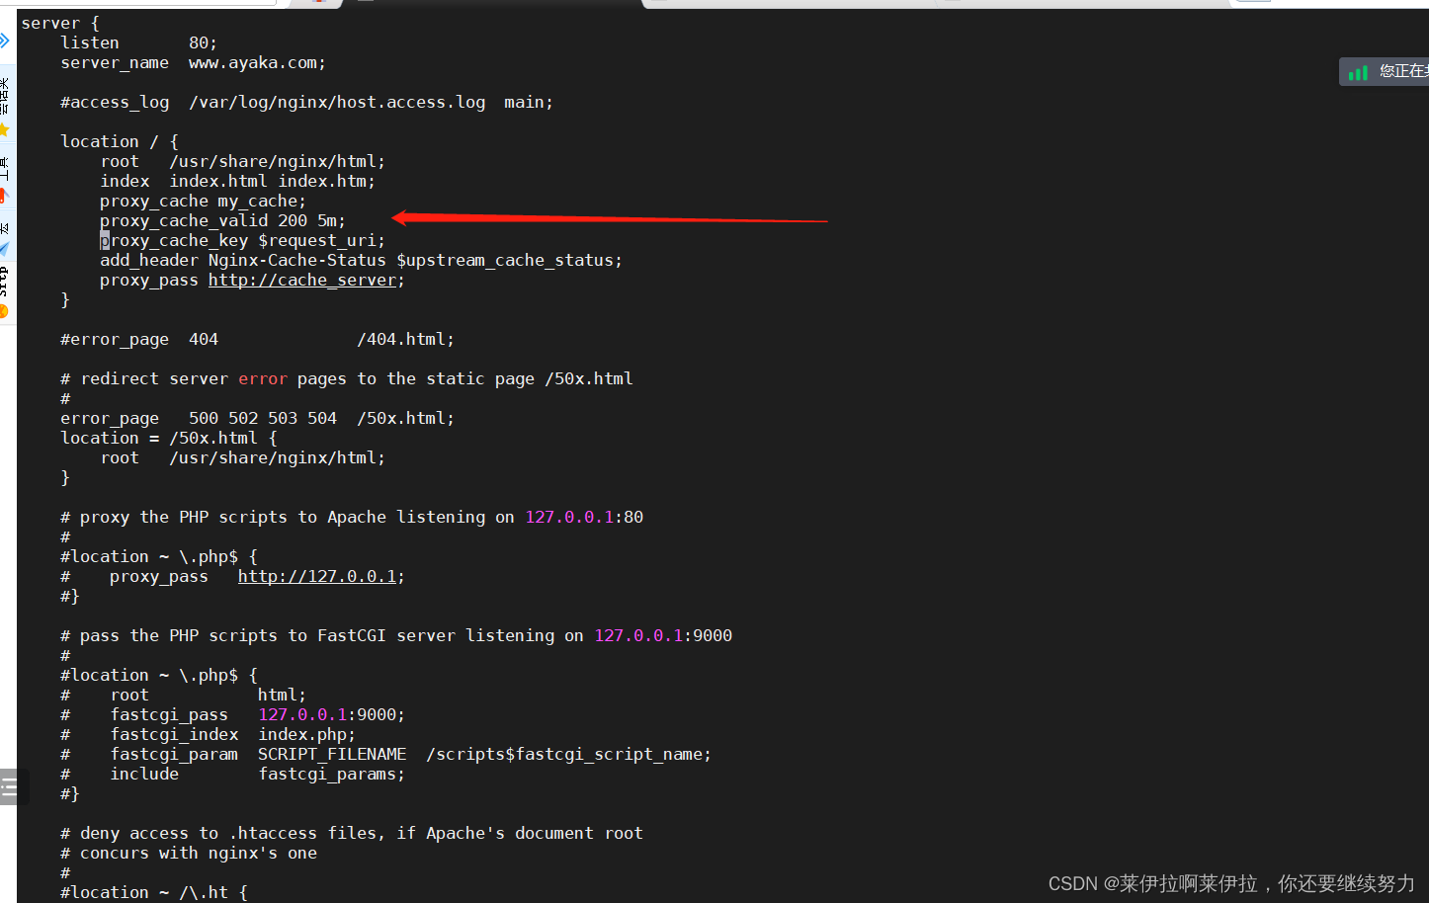Screen dimensions: 1429x903
Task: Click 'index.html index.htm;' text
Action: (272, 182)
